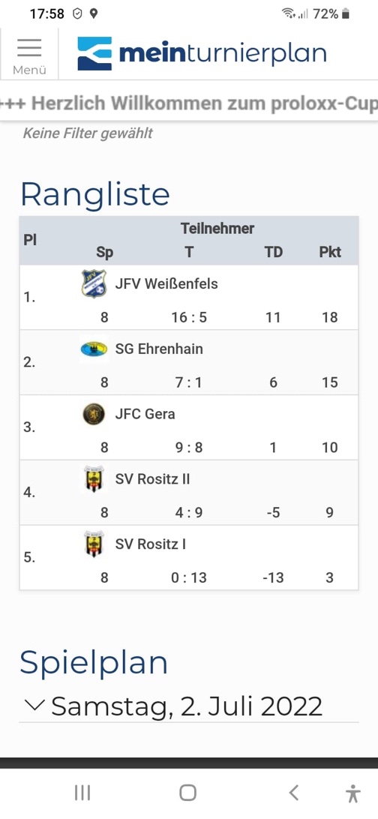This screenshot has height=819, width=378.
Task: Tap the meinturnierplan logo
Action: (x=202, y=54)
